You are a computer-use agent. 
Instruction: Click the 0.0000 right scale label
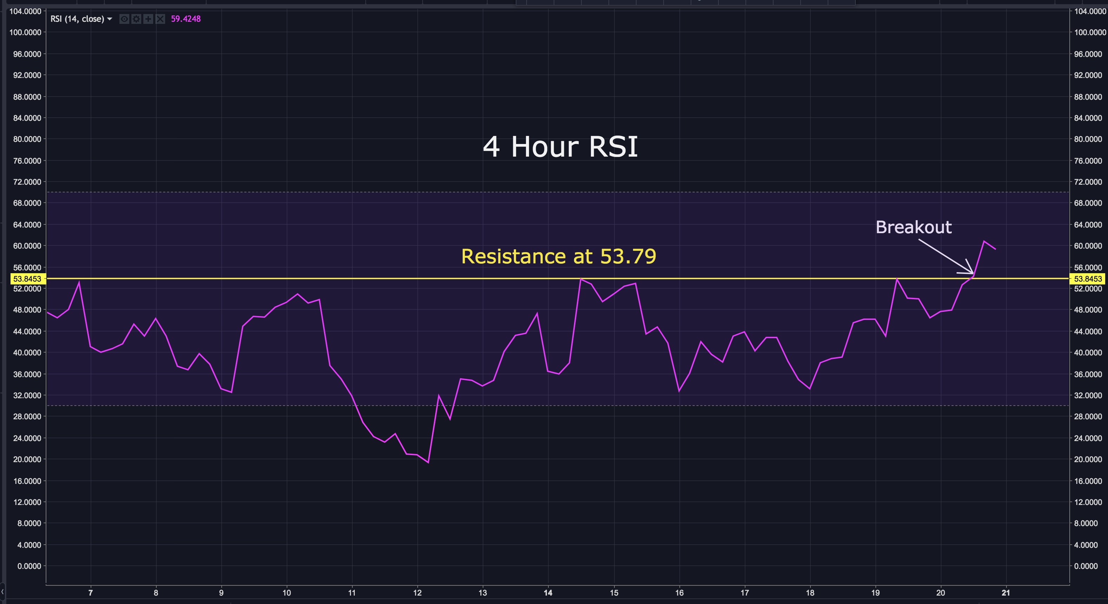tap(1086, 566)
